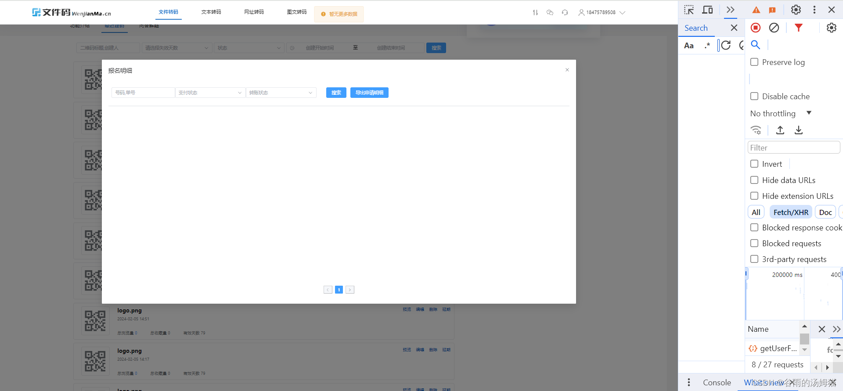Select page 1 in pagination
Image resolution: width=843 pixels, height=391 pixels.
339,290
